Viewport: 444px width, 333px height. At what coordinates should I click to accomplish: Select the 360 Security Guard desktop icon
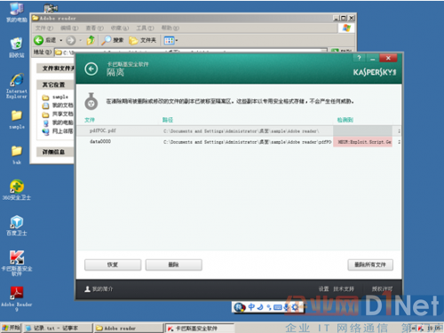click(x=17, y=190)
